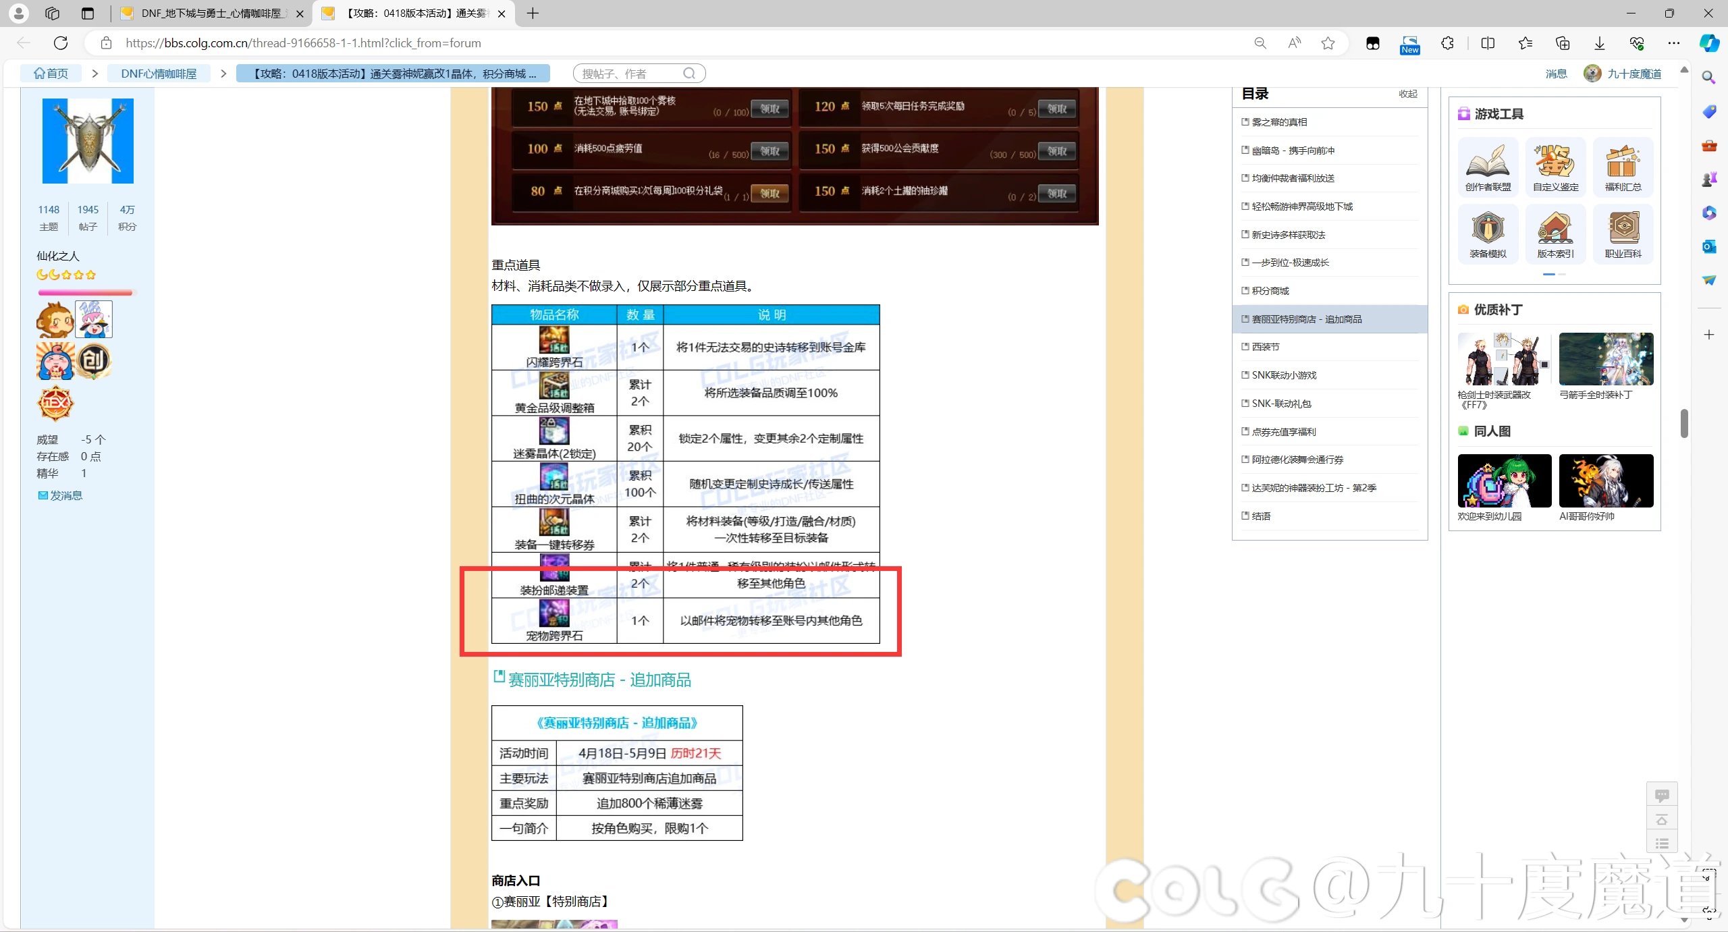The height and width of the screenshot is (932, 1728).
Task: Close the 【攻略：0418版本活动】 tab
Action: (501, 13)
